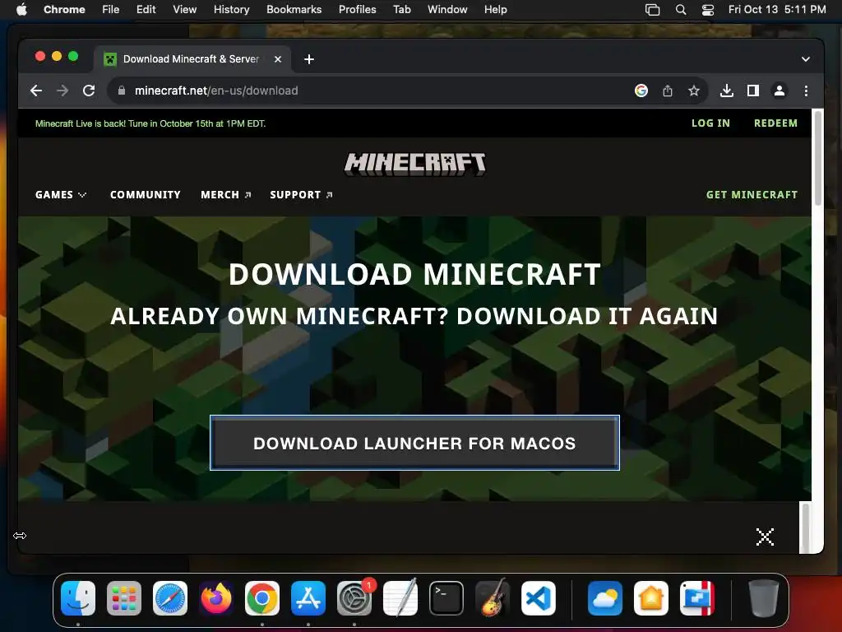Open the Profiles menu
This screenshot has width=842, height=632.
point(357,10)
